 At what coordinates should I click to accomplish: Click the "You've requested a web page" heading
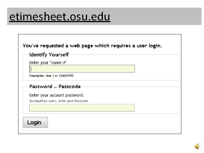pyautogui.click(x=92, y=46)
